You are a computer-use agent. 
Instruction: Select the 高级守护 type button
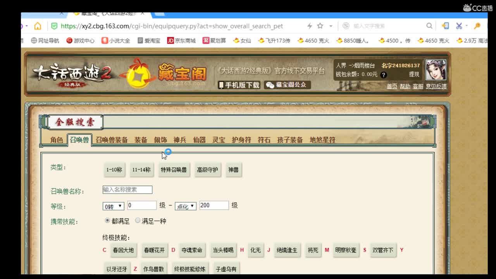207,170
